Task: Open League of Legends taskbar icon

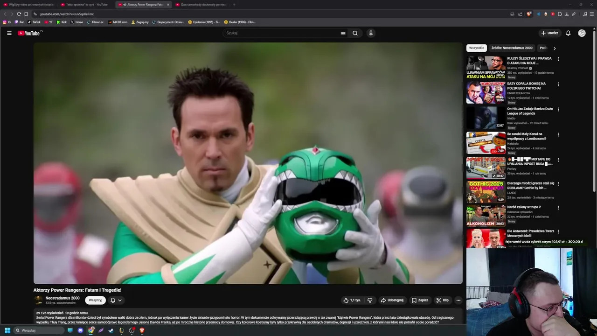Action: click(121, 330)
